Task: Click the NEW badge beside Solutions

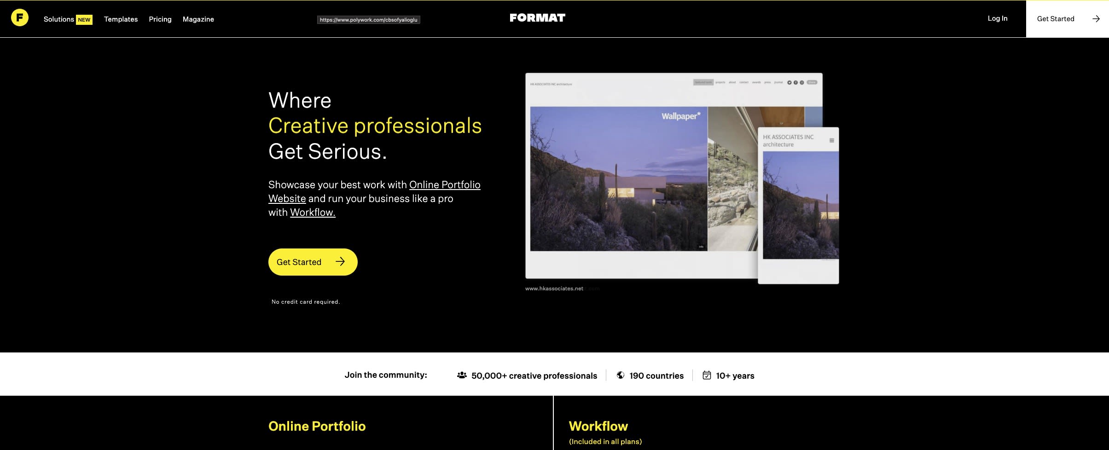Action: coord(84,19)
